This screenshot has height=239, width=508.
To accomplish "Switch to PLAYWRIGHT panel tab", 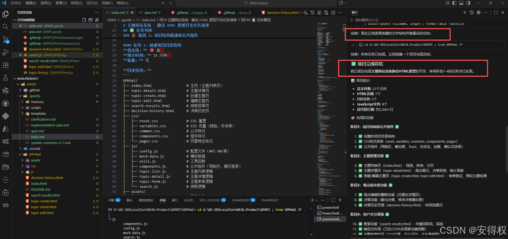I will pos(270,200).
